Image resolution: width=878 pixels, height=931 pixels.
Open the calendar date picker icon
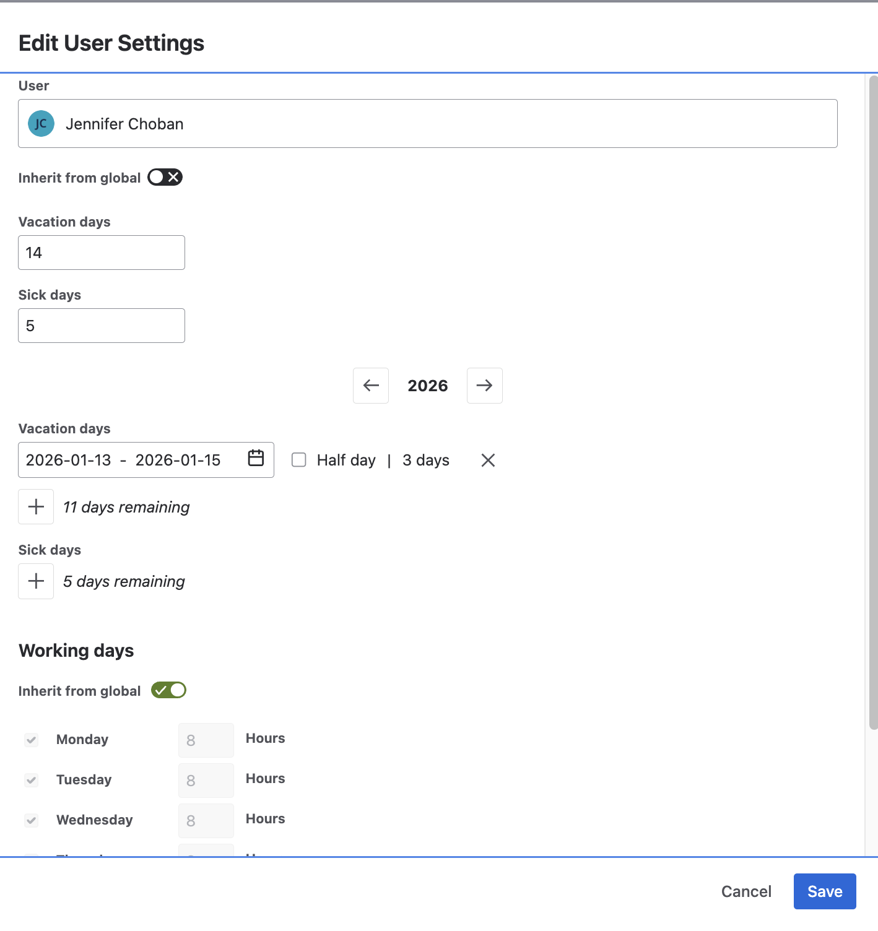tap(256, 458)
